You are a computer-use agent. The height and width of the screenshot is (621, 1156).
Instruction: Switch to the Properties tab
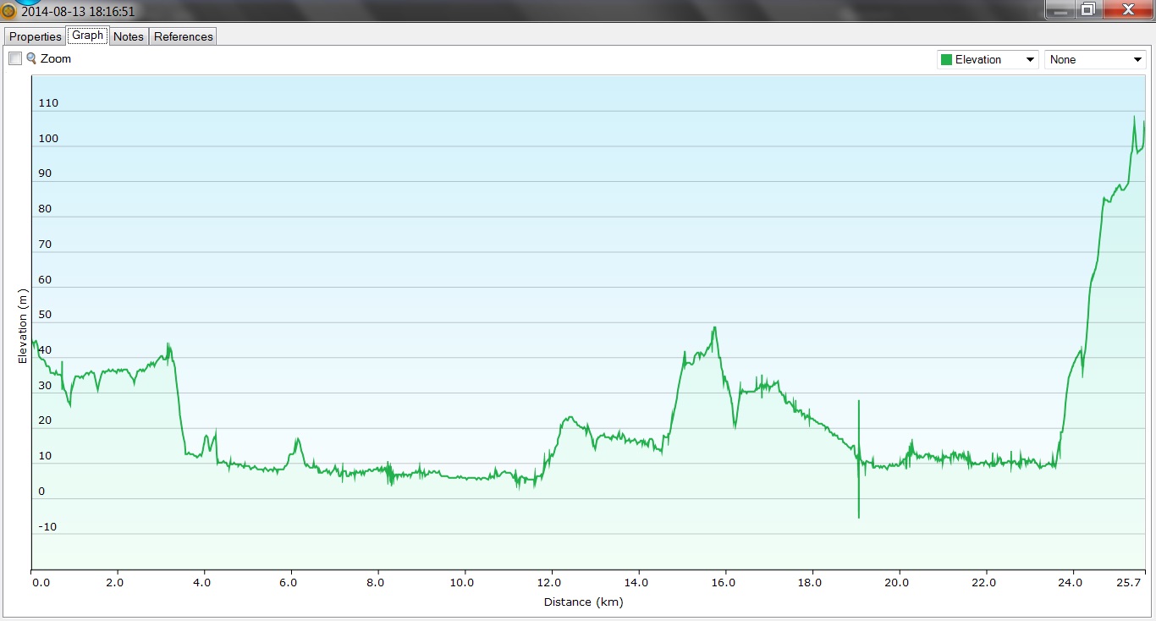point(36,36)
